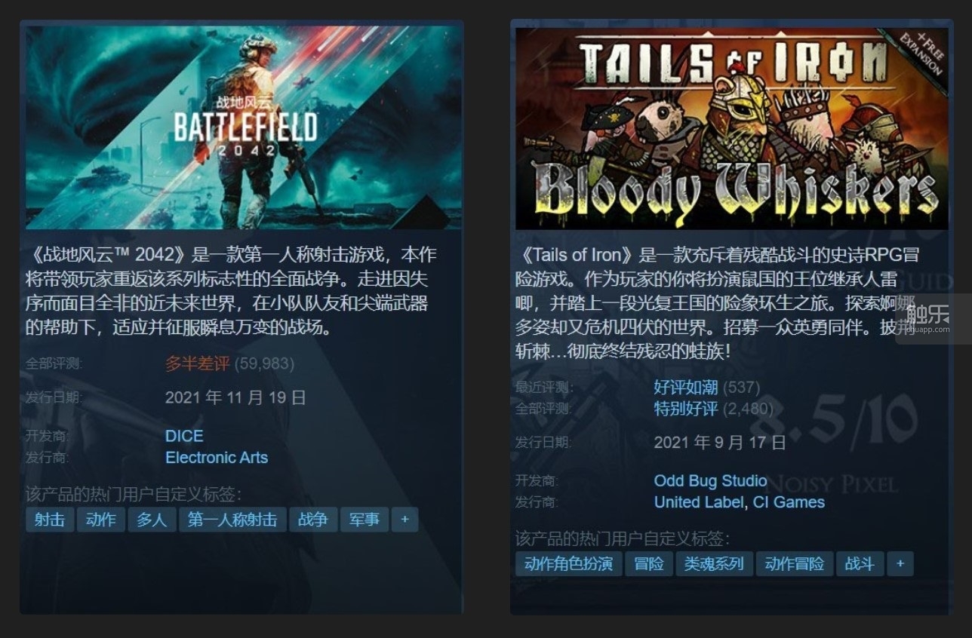Select the 类魂系列 tag

click(x=714, y=564)
